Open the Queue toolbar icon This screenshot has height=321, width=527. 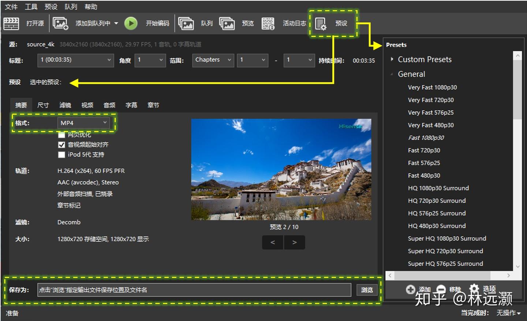186,23
